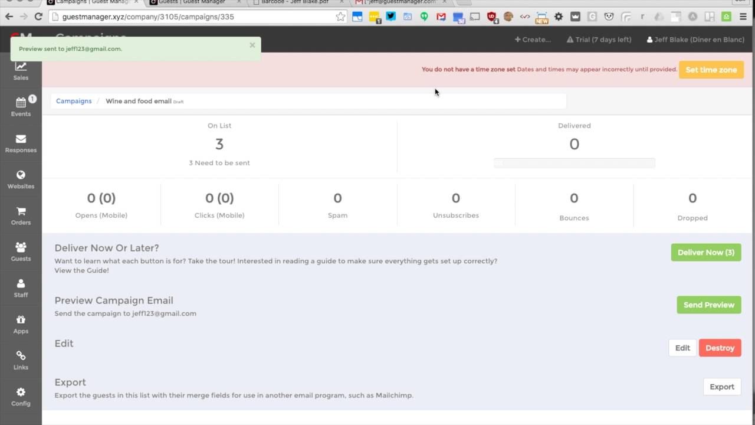Open Staff section in sidebar

coord(21,288)
